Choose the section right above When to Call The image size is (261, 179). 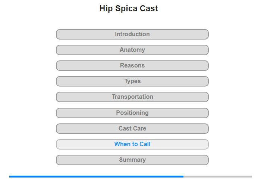tap(132, 129)
